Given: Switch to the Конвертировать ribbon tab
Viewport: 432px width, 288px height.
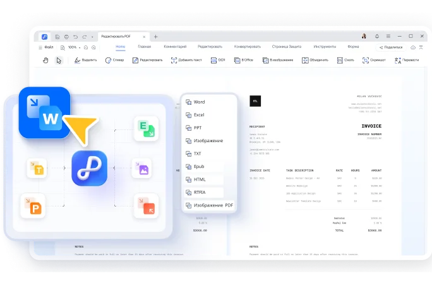Looking at the screenshot, I should coord(248,47).
